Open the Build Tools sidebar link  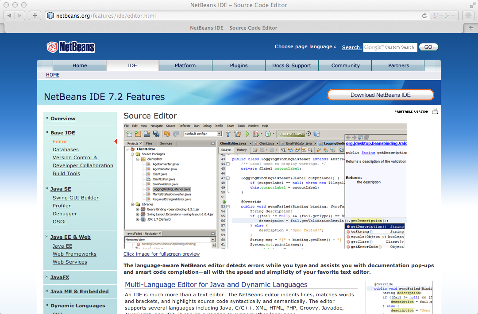pos(66,173)
